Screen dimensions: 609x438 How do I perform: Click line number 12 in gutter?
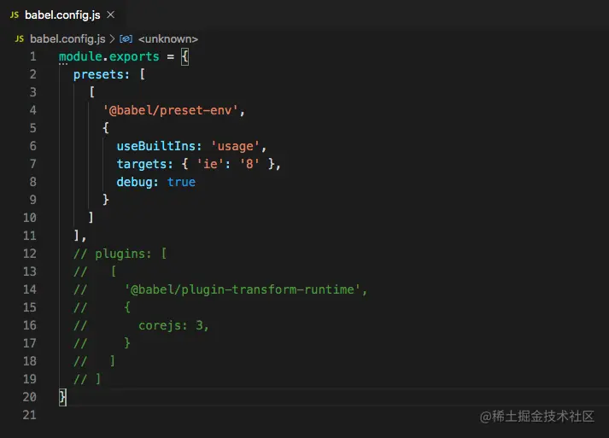[30, 254]
